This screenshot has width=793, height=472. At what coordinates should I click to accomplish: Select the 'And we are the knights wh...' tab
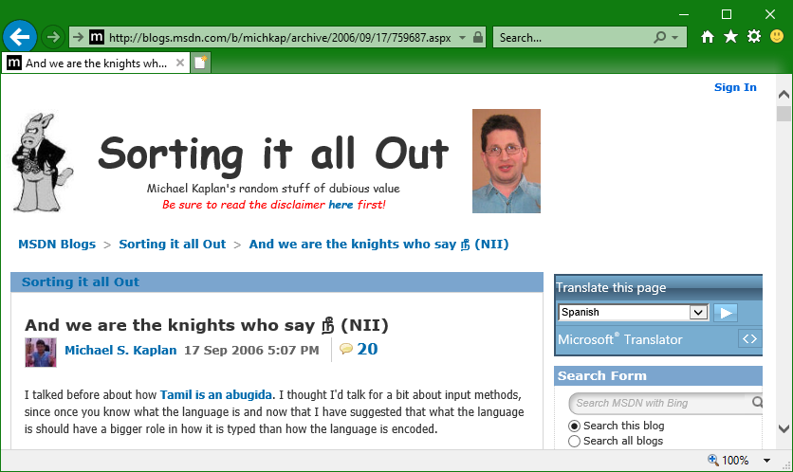(96, 64)
